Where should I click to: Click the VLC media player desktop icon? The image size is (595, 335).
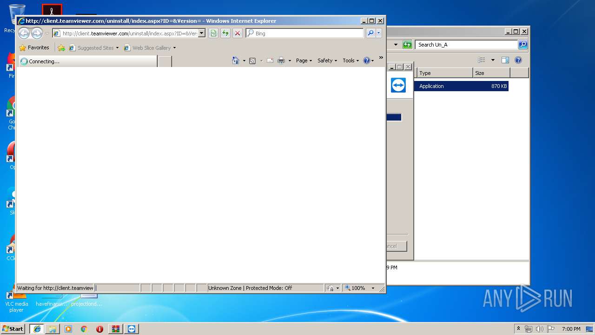(16, 301)
